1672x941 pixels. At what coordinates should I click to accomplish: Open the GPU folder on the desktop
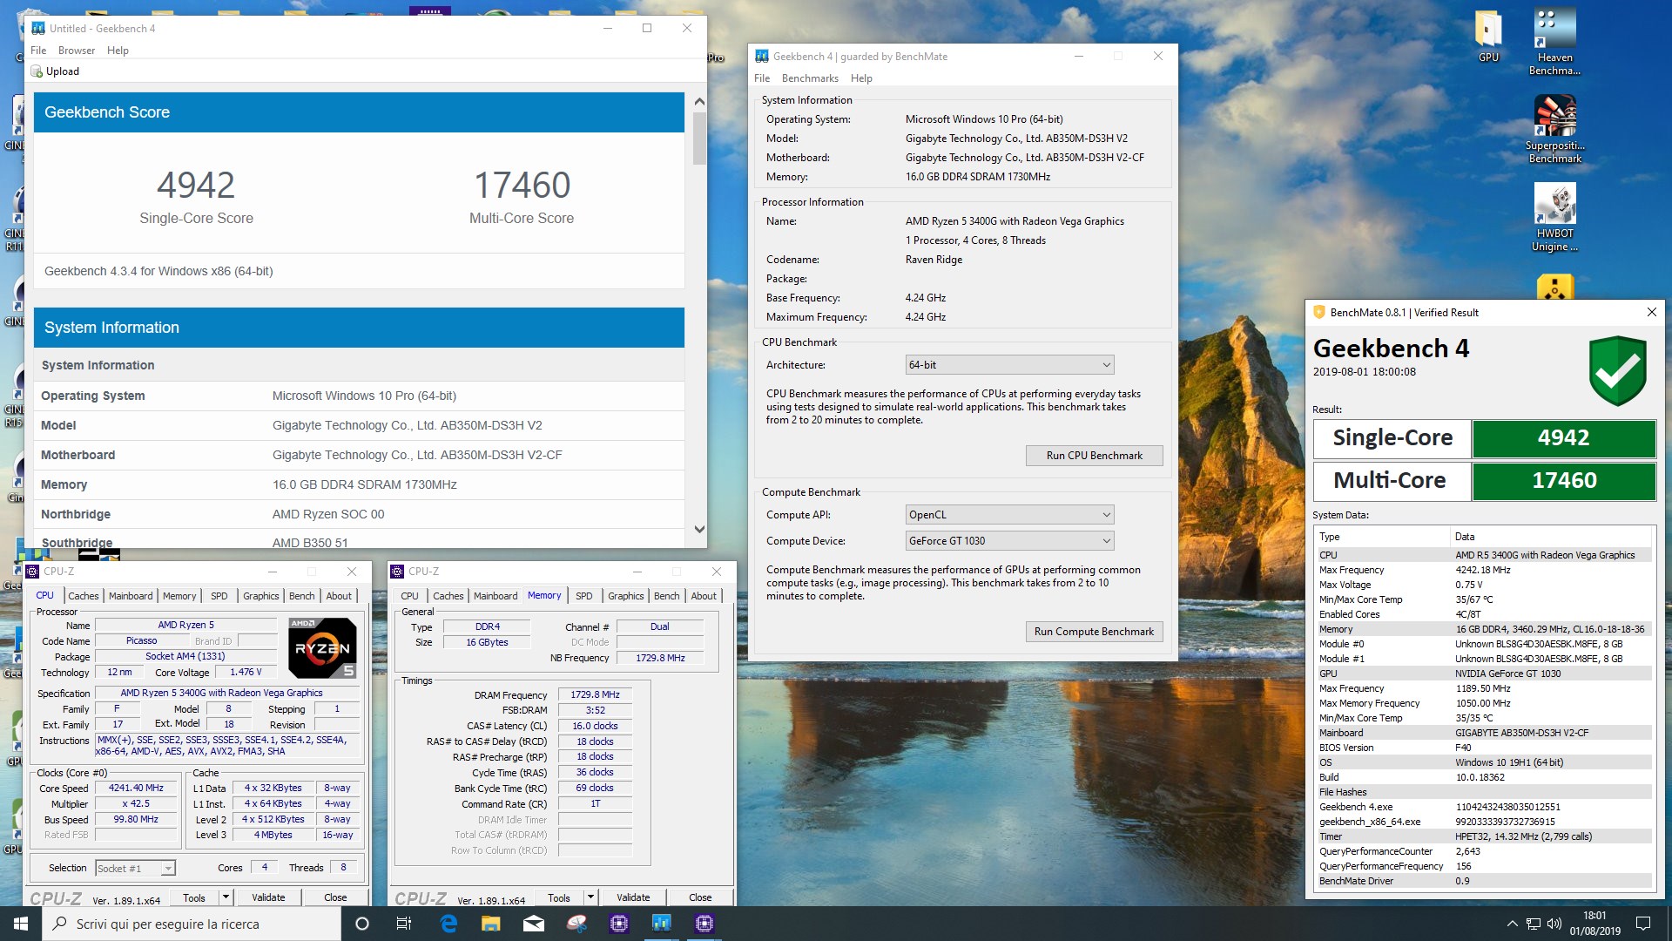1488,37
